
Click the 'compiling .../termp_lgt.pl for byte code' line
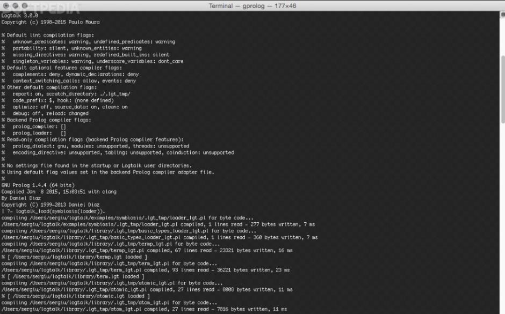tap(111, 244)
